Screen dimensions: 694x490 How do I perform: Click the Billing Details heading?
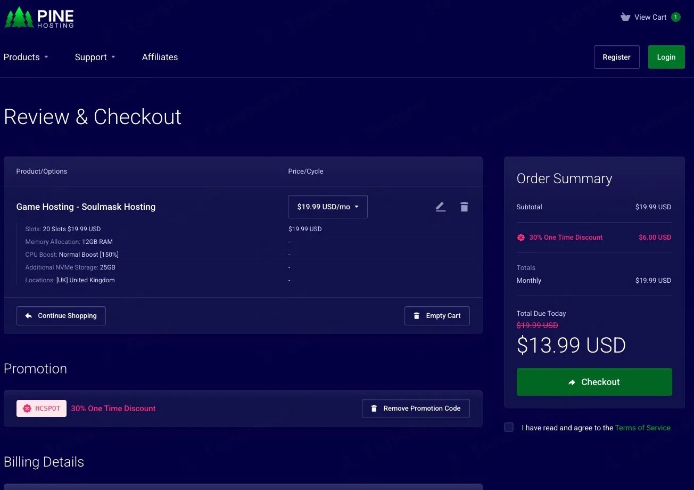pos(44,462)
